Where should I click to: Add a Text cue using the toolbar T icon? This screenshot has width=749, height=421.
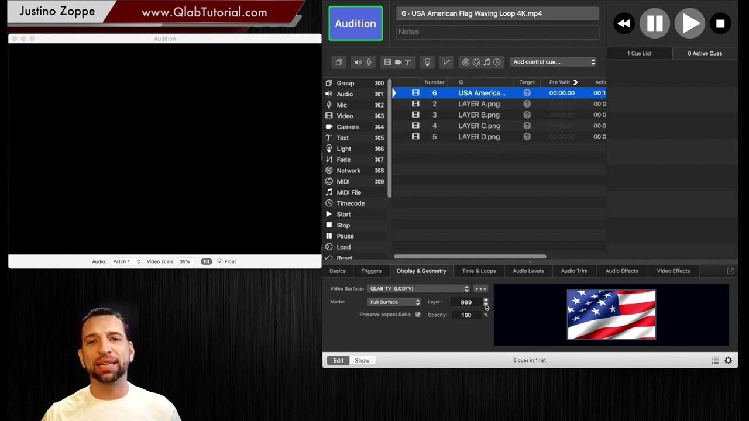(x=408, y=62)
